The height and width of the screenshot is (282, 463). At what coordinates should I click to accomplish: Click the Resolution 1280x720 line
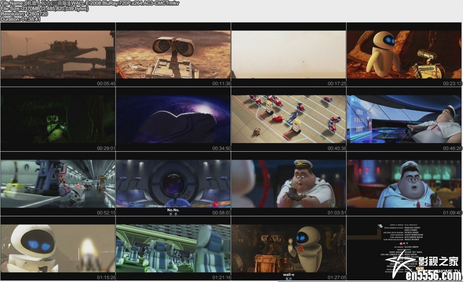(24, 14)
